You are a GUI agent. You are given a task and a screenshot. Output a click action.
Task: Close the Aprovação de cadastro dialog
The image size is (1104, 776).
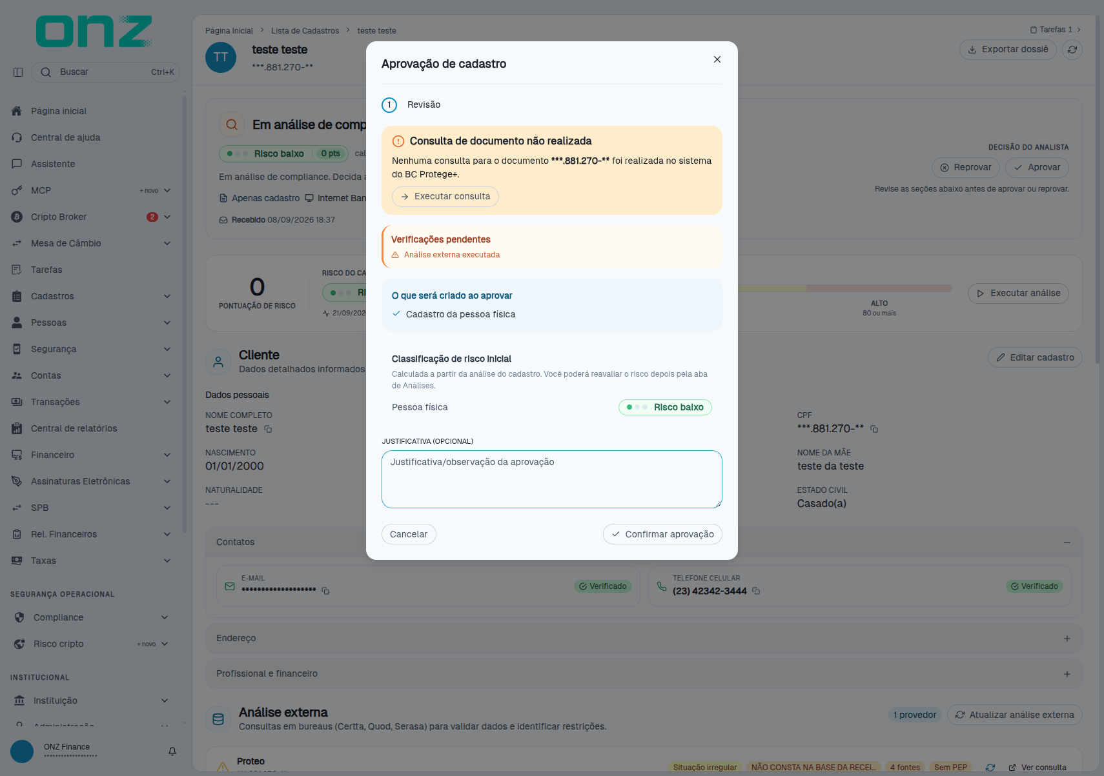(x=717, y=59)
